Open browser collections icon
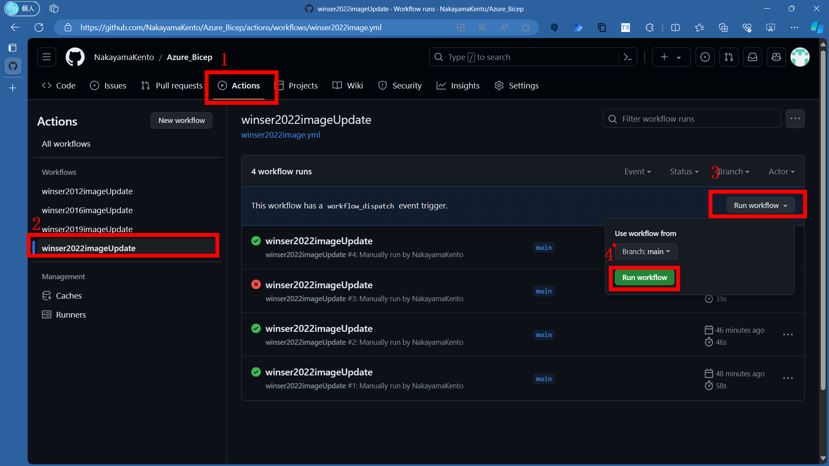Image resolution: width=829 pixels, height=466 pixels. (723, 28)
